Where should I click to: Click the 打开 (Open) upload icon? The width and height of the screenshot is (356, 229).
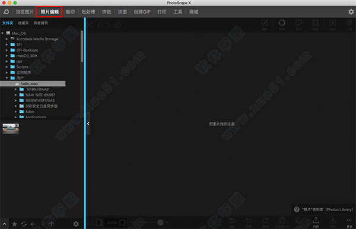click(x=316, y=222)
